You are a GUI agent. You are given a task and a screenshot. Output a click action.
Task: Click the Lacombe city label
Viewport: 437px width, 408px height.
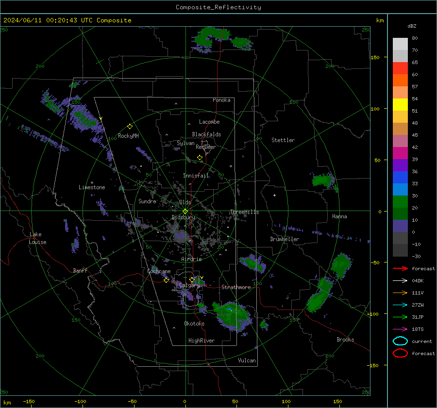click(x=209, y=122)
